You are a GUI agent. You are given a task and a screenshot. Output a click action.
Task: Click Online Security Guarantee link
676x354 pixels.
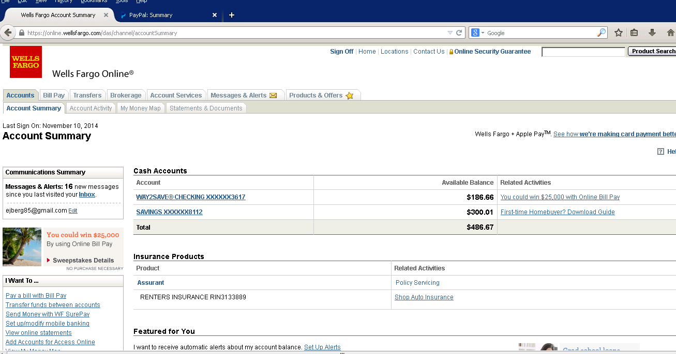(492, 52)
